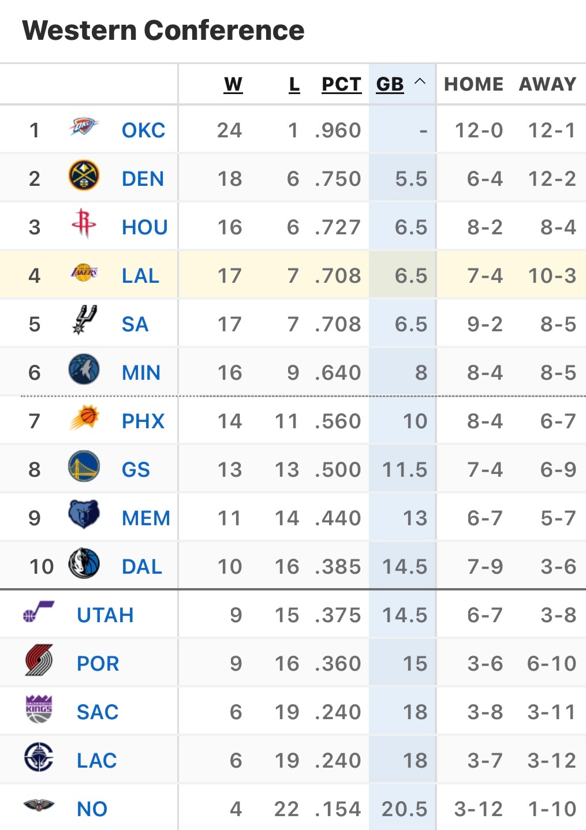Click the Timberwolves team logo
586x830 pixels.
pyautogui.click(x=84, y=369)
